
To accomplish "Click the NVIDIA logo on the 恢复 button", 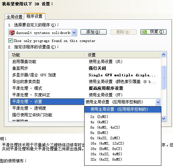I will point(144,32).
